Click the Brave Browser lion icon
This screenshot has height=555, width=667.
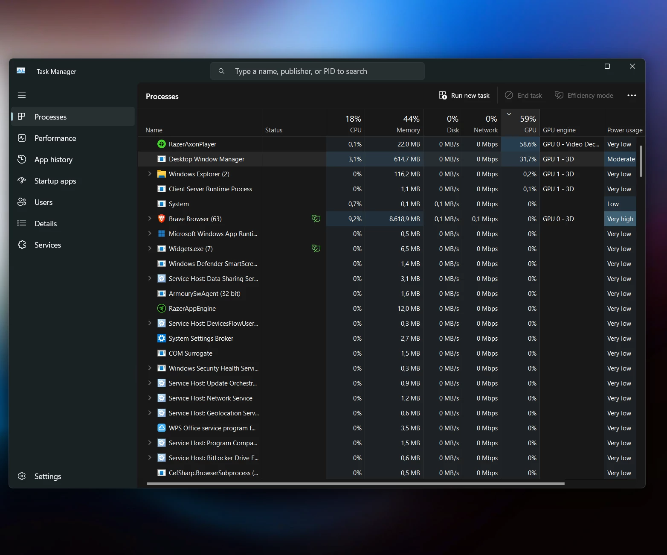click(x=162, y=219)
